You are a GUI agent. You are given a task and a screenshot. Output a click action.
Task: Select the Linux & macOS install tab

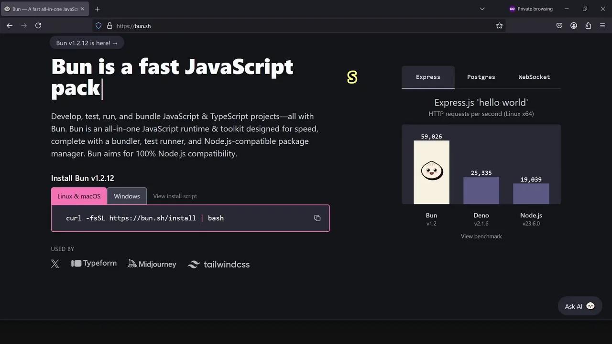coord(79,196)
